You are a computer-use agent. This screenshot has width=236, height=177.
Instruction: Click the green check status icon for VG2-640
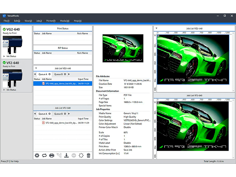[4, 29]
